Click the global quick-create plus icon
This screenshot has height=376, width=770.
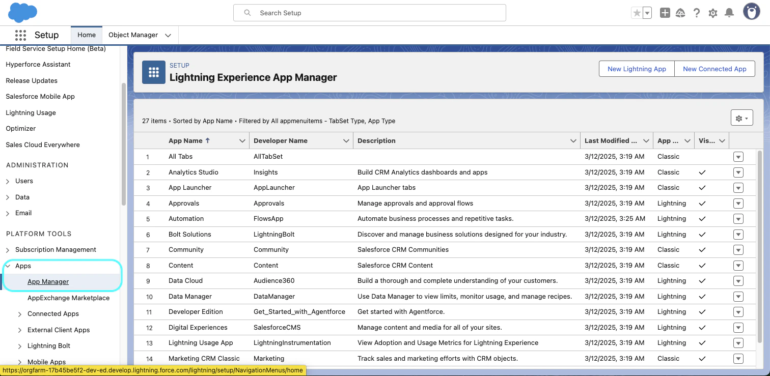coord(665,13)
